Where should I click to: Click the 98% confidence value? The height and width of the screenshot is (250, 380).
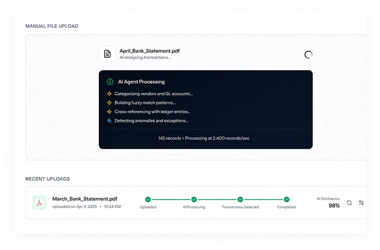click(334, 206)
